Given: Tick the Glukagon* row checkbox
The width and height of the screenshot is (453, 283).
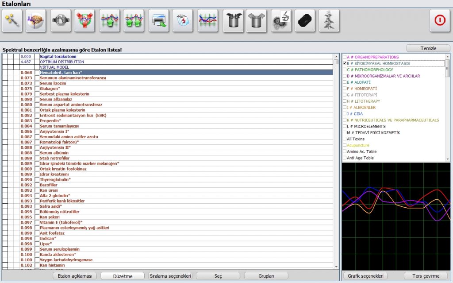Looking at the screenshot, I should (x=37, y=89).
